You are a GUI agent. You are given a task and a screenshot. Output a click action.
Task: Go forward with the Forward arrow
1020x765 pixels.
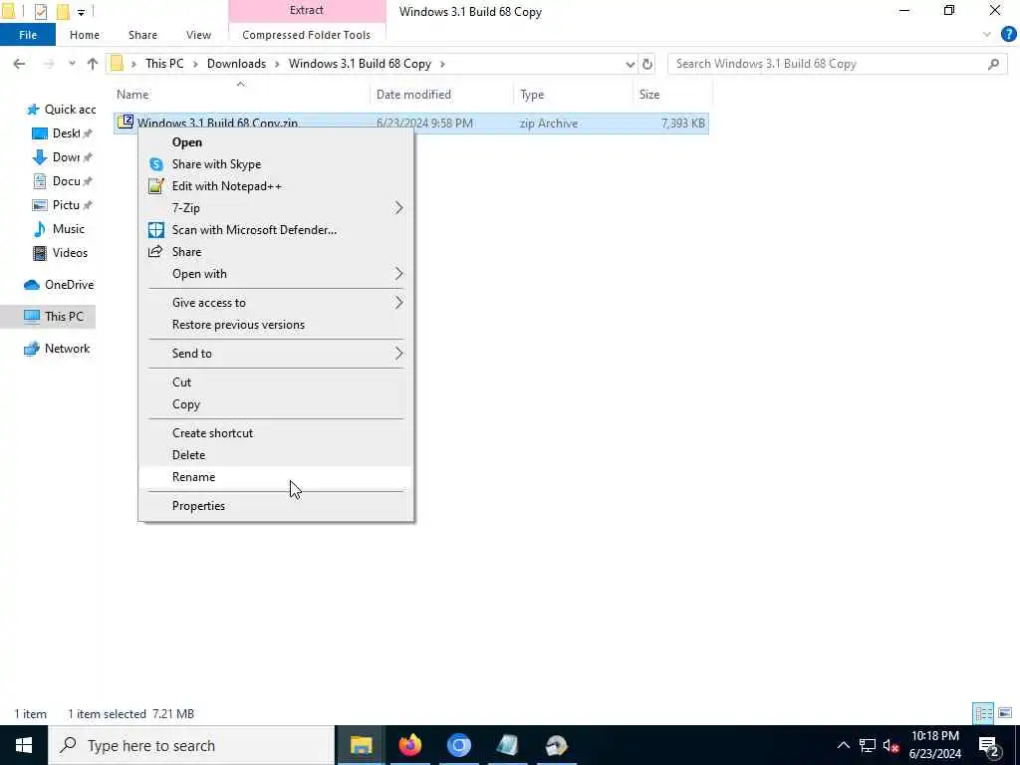coord(49,64)
